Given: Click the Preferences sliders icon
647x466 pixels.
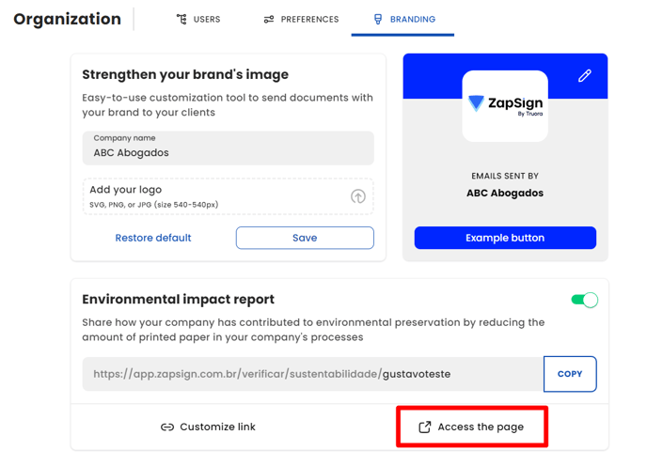Looking at the screenshot, I should 269,20.
